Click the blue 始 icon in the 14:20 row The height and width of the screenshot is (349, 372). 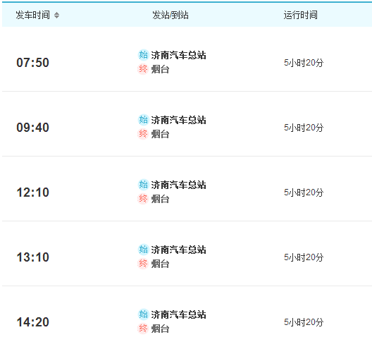pyautogui.click(x=143, y=314)
